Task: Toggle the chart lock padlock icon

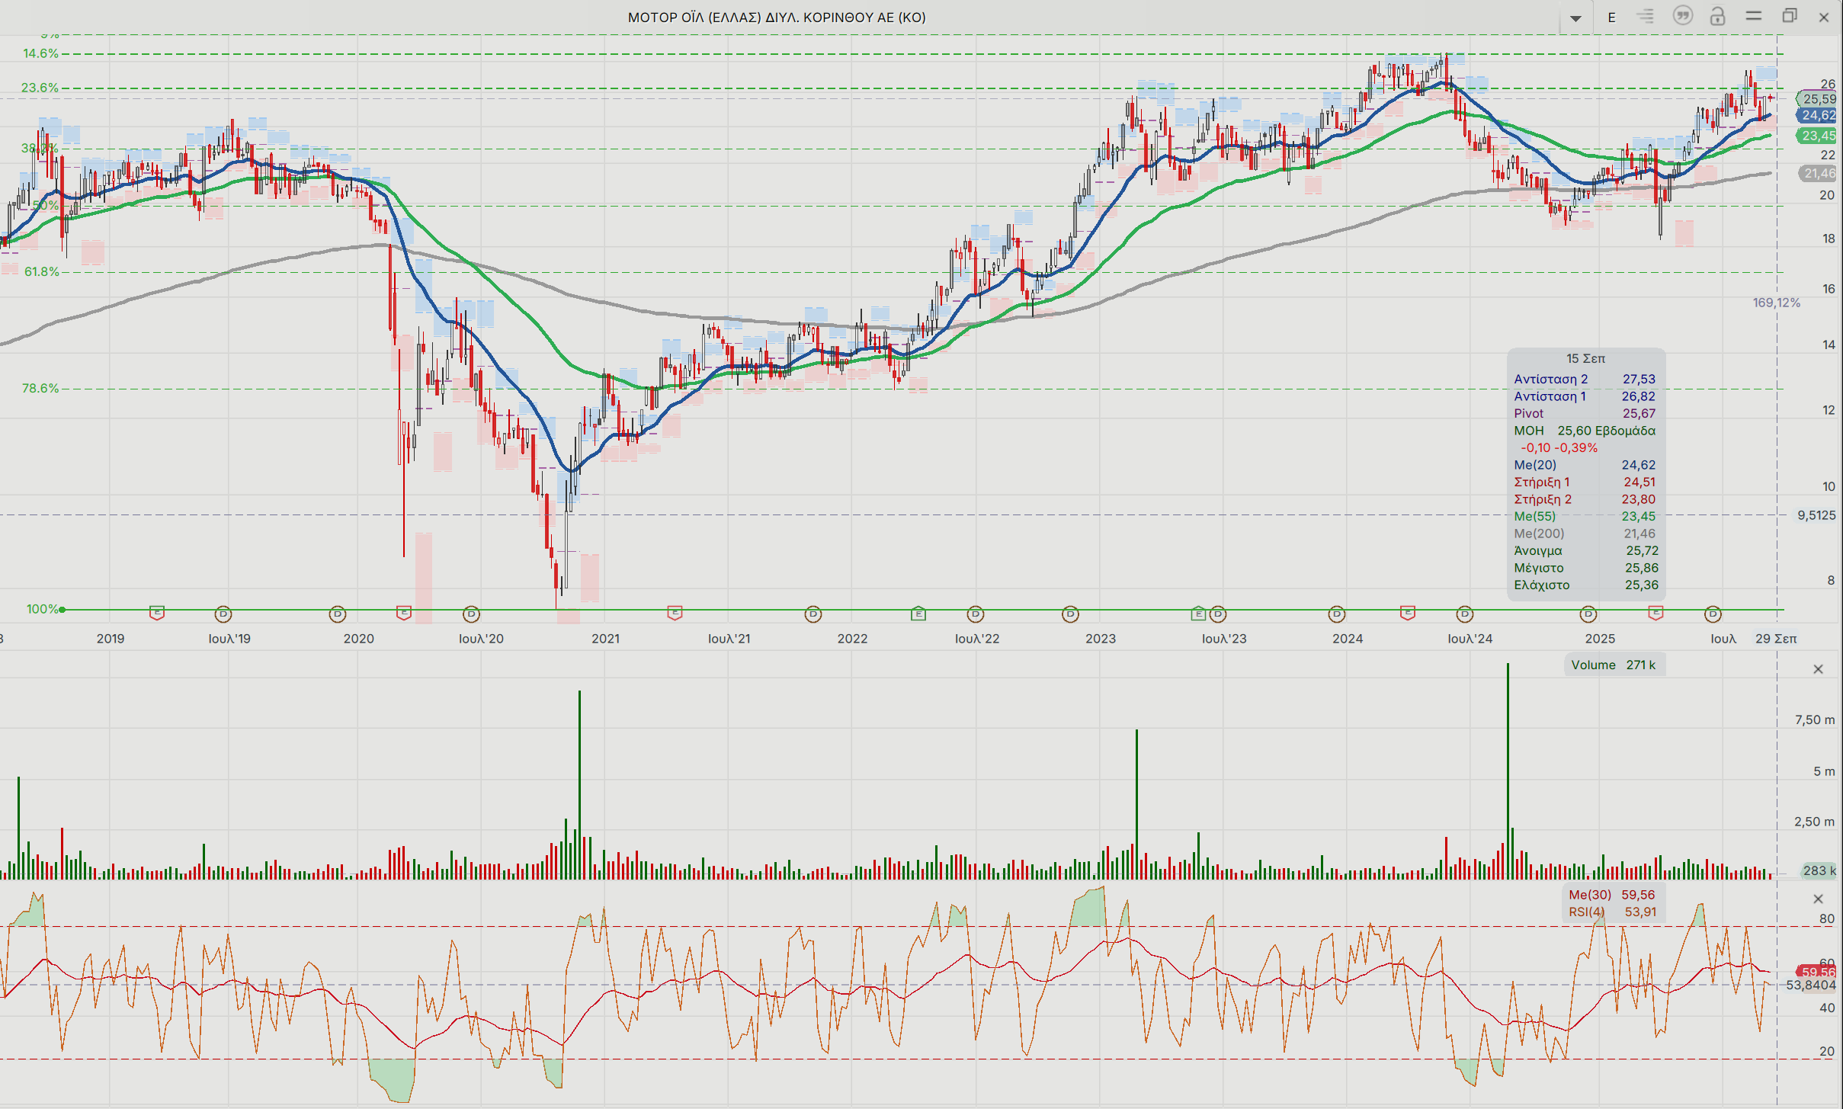Action: pyautogui.click(x=1717, y=17)
